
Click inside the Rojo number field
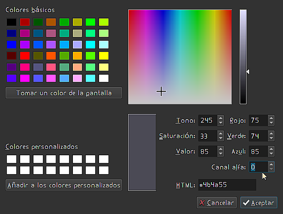click(256, 121)
